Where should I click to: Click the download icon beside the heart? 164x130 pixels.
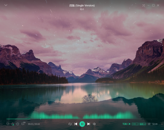(x=13, y=124)
